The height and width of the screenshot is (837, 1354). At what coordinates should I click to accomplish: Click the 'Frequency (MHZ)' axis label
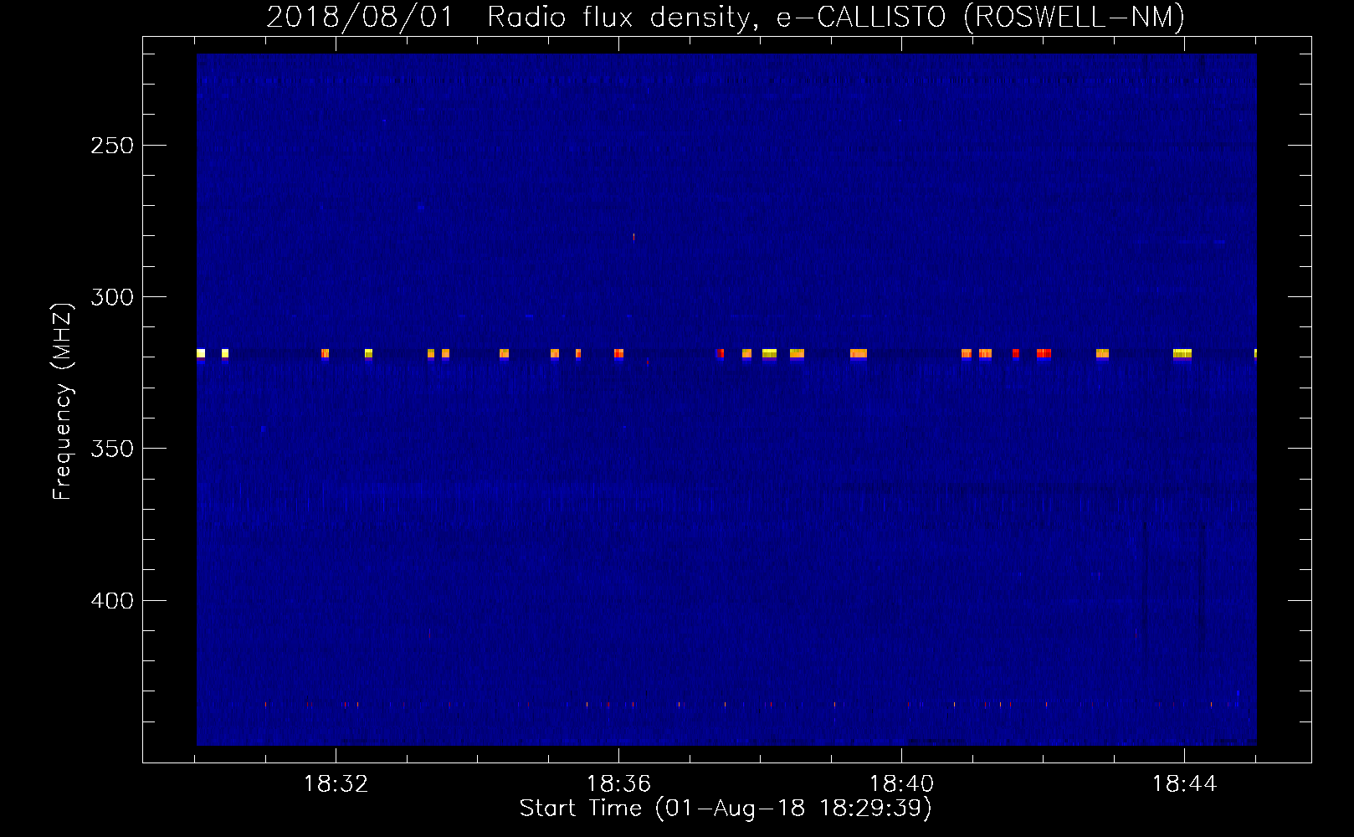pos(63,402)
